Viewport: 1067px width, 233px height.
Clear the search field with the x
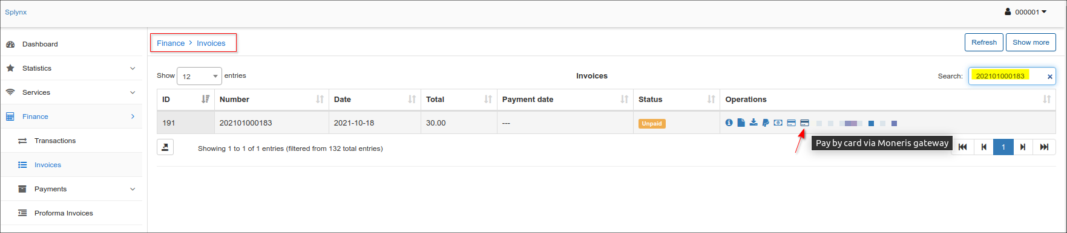(x=1049, y=77)
